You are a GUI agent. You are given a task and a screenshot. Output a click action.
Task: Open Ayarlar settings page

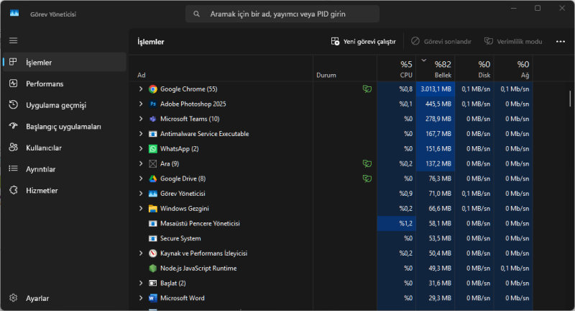coord(65,298)
